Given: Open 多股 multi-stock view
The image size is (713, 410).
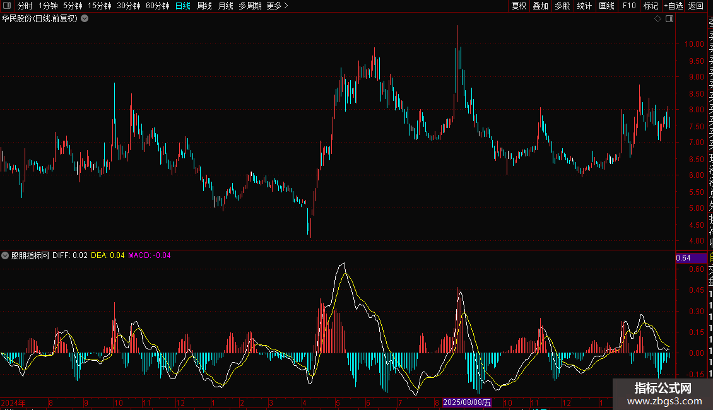Looking at the screenshot, I should click(562, 6).
